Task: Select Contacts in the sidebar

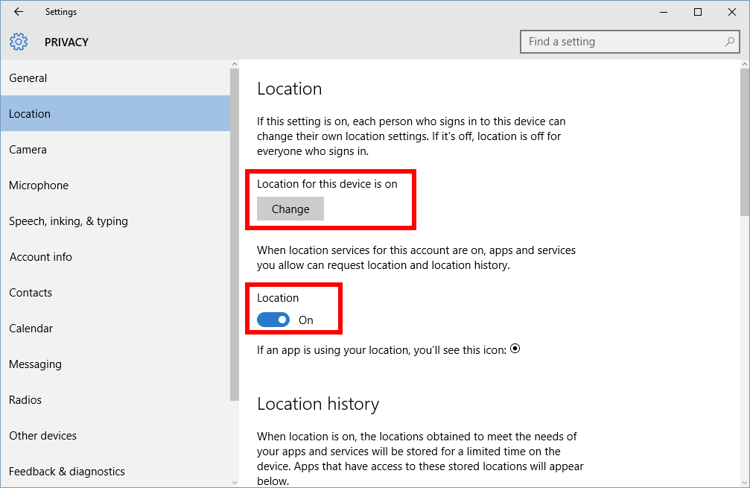Action: pyautogui.click(x=31, y=293)
